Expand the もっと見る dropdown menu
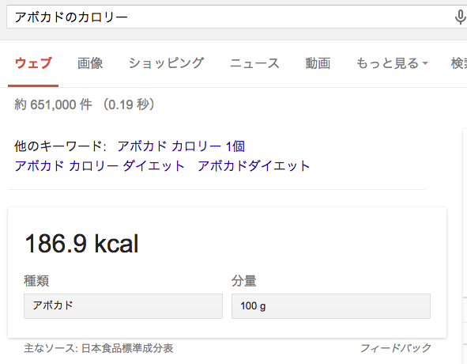The height and width of the screenshot is (364, 467). 392,63
